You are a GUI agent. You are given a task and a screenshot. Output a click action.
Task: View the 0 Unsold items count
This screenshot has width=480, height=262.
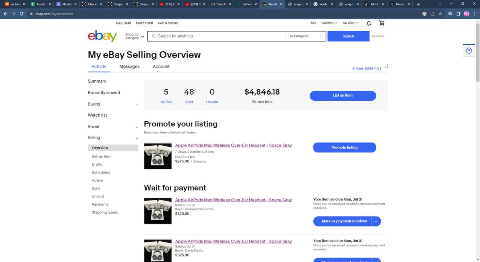[x=212, y=96]
